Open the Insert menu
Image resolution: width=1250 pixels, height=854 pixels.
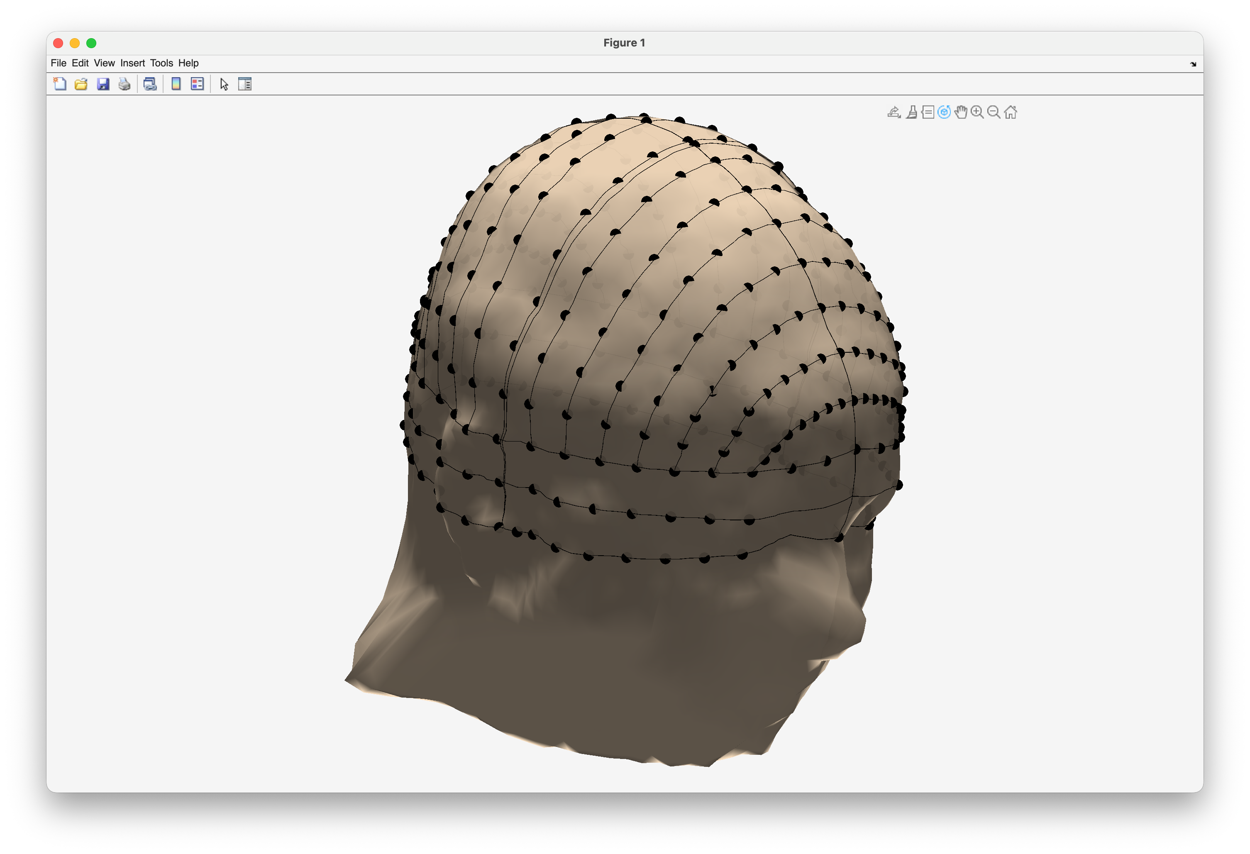point(132,63)
